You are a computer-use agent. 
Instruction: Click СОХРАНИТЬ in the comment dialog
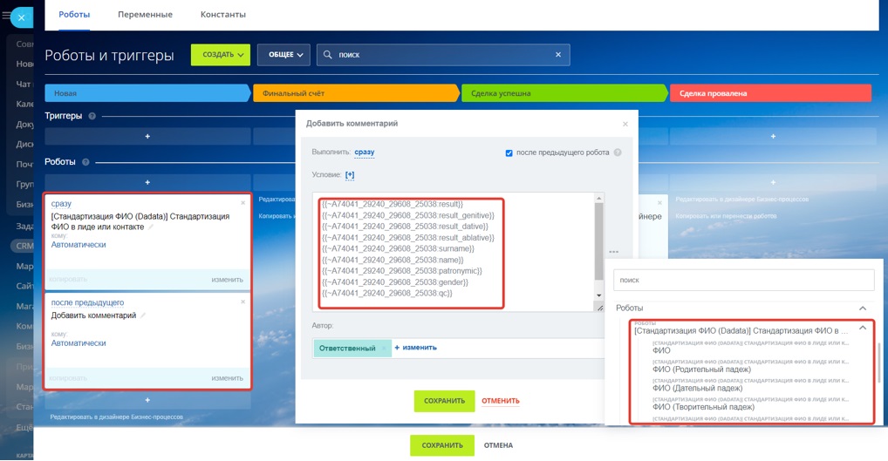tap(445, 401)
